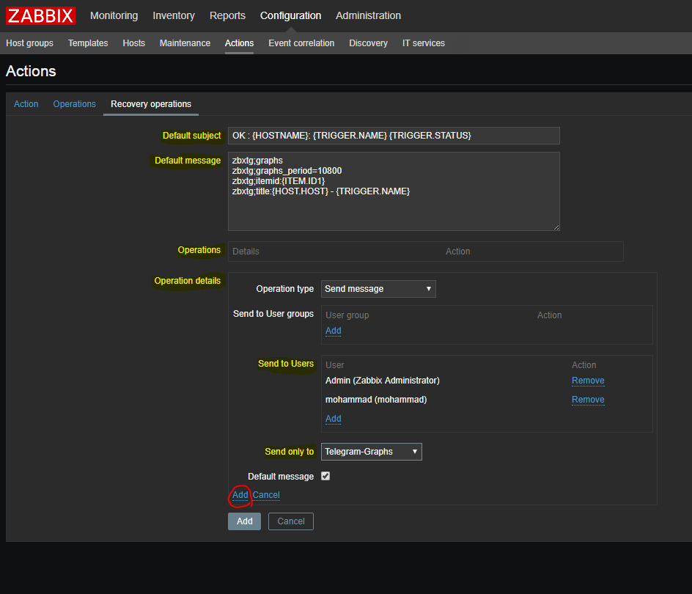Expand the Send only to Telegram-Graphs dropdown
This screenshot has width=692, height=594.
coord(371,452)
